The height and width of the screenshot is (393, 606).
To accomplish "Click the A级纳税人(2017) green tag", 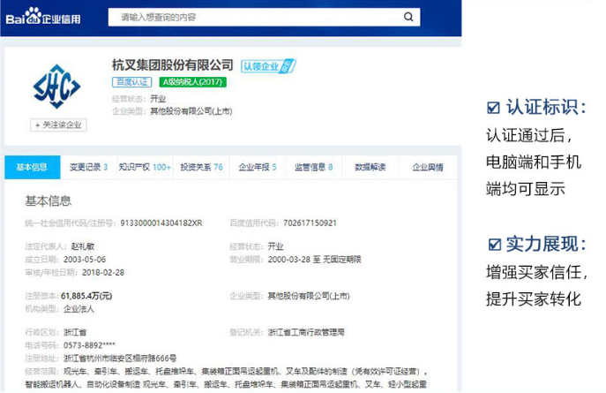I will tap(192, 82).
